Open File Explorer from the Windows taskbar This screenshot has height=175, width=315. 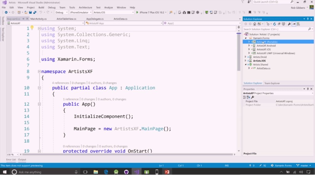coord(96,172)
